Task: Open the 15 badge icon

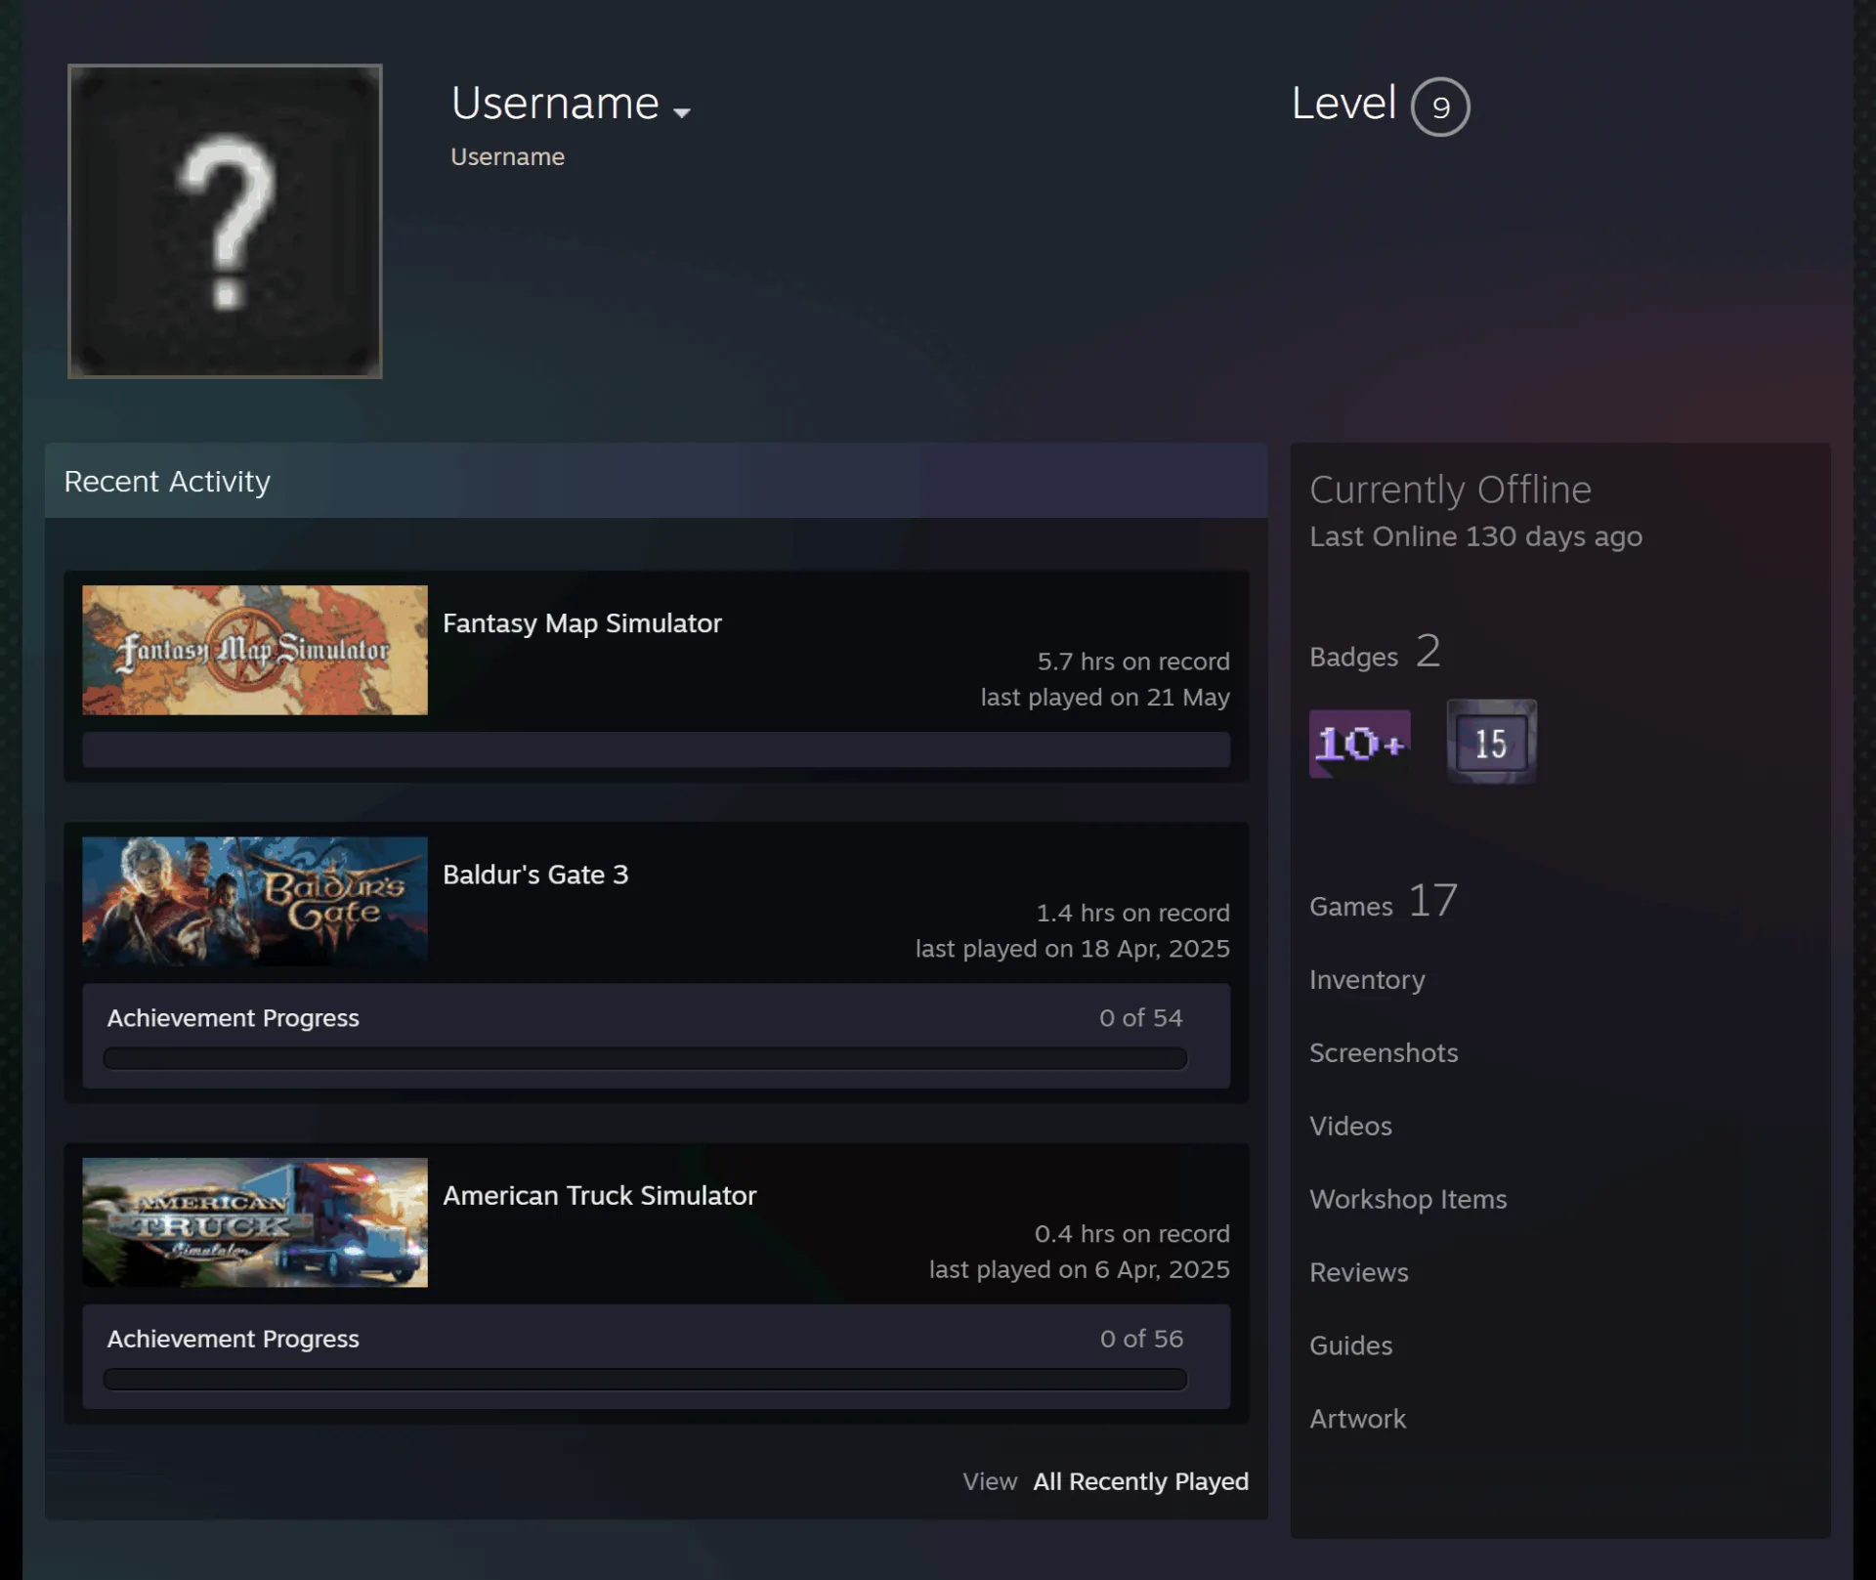Action: (x=1491, y=742)
